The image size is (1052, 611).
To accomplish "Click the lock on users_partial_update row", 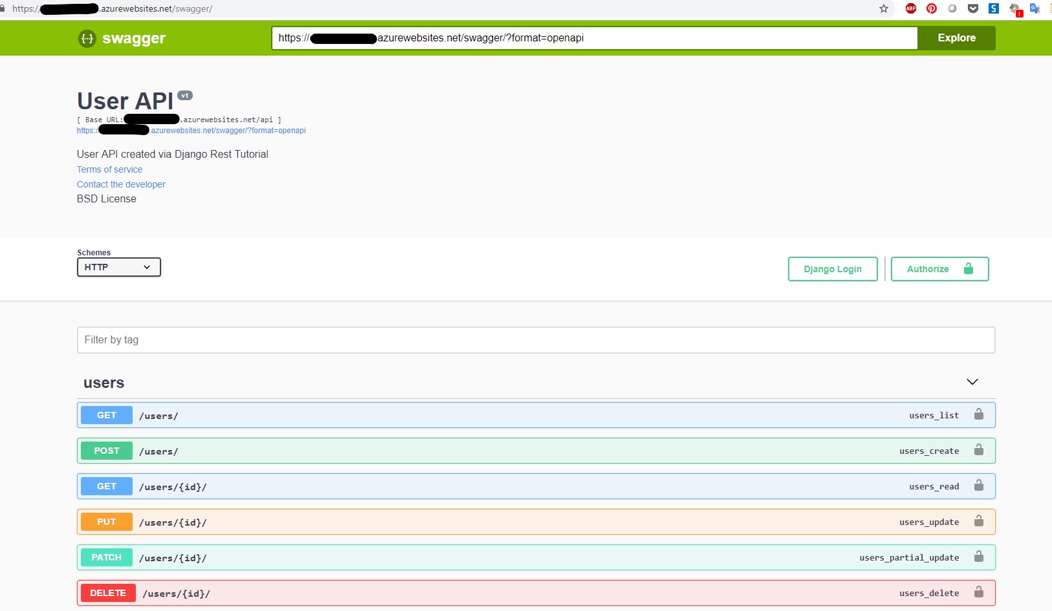I will coord(979,557).
